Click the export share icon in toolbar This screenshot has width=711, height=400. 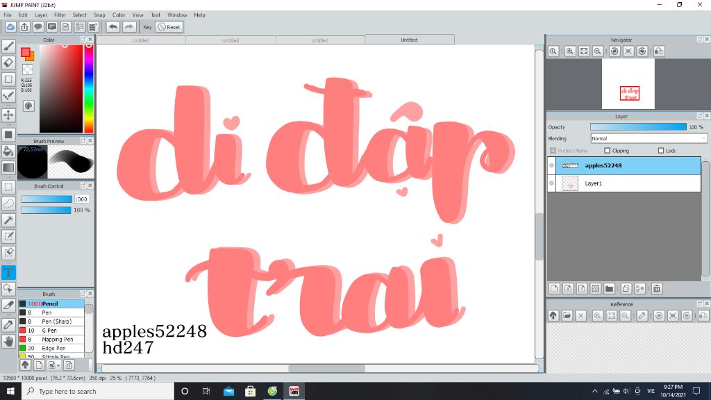(24, 27)
